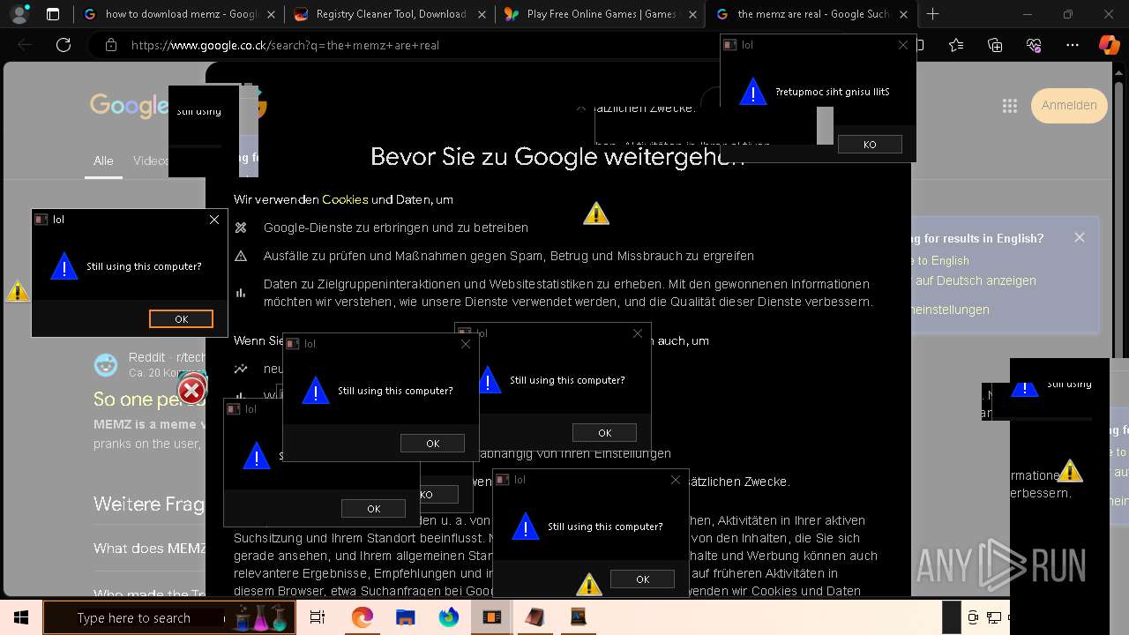The image size is (1129, 635).
Task: Open a new browser tab
Action: coord(932,14)
